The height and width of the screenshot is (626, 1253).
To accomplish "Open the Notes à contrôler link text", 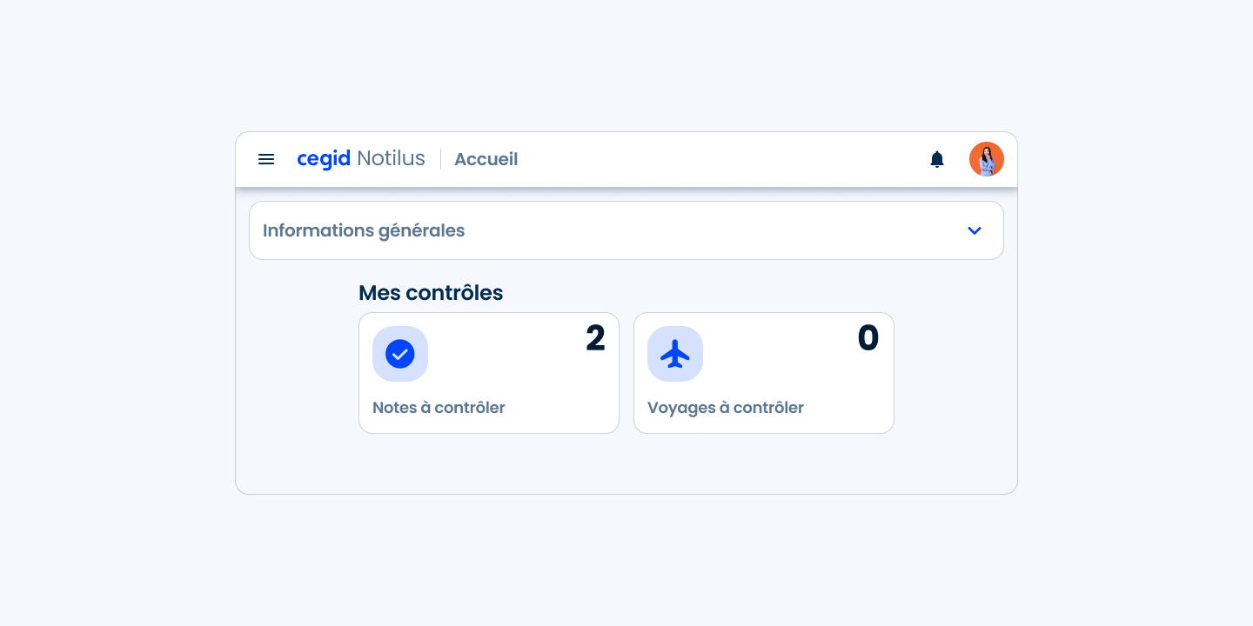I will [x=439, y=408].
